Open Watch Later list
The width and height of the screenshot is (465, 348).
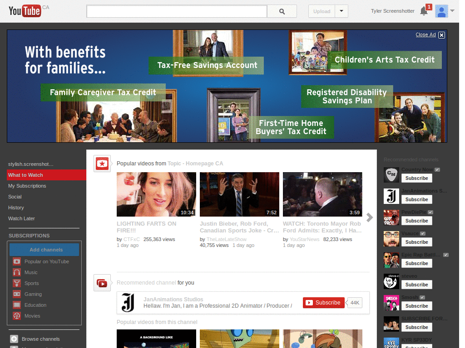[21, 218]
